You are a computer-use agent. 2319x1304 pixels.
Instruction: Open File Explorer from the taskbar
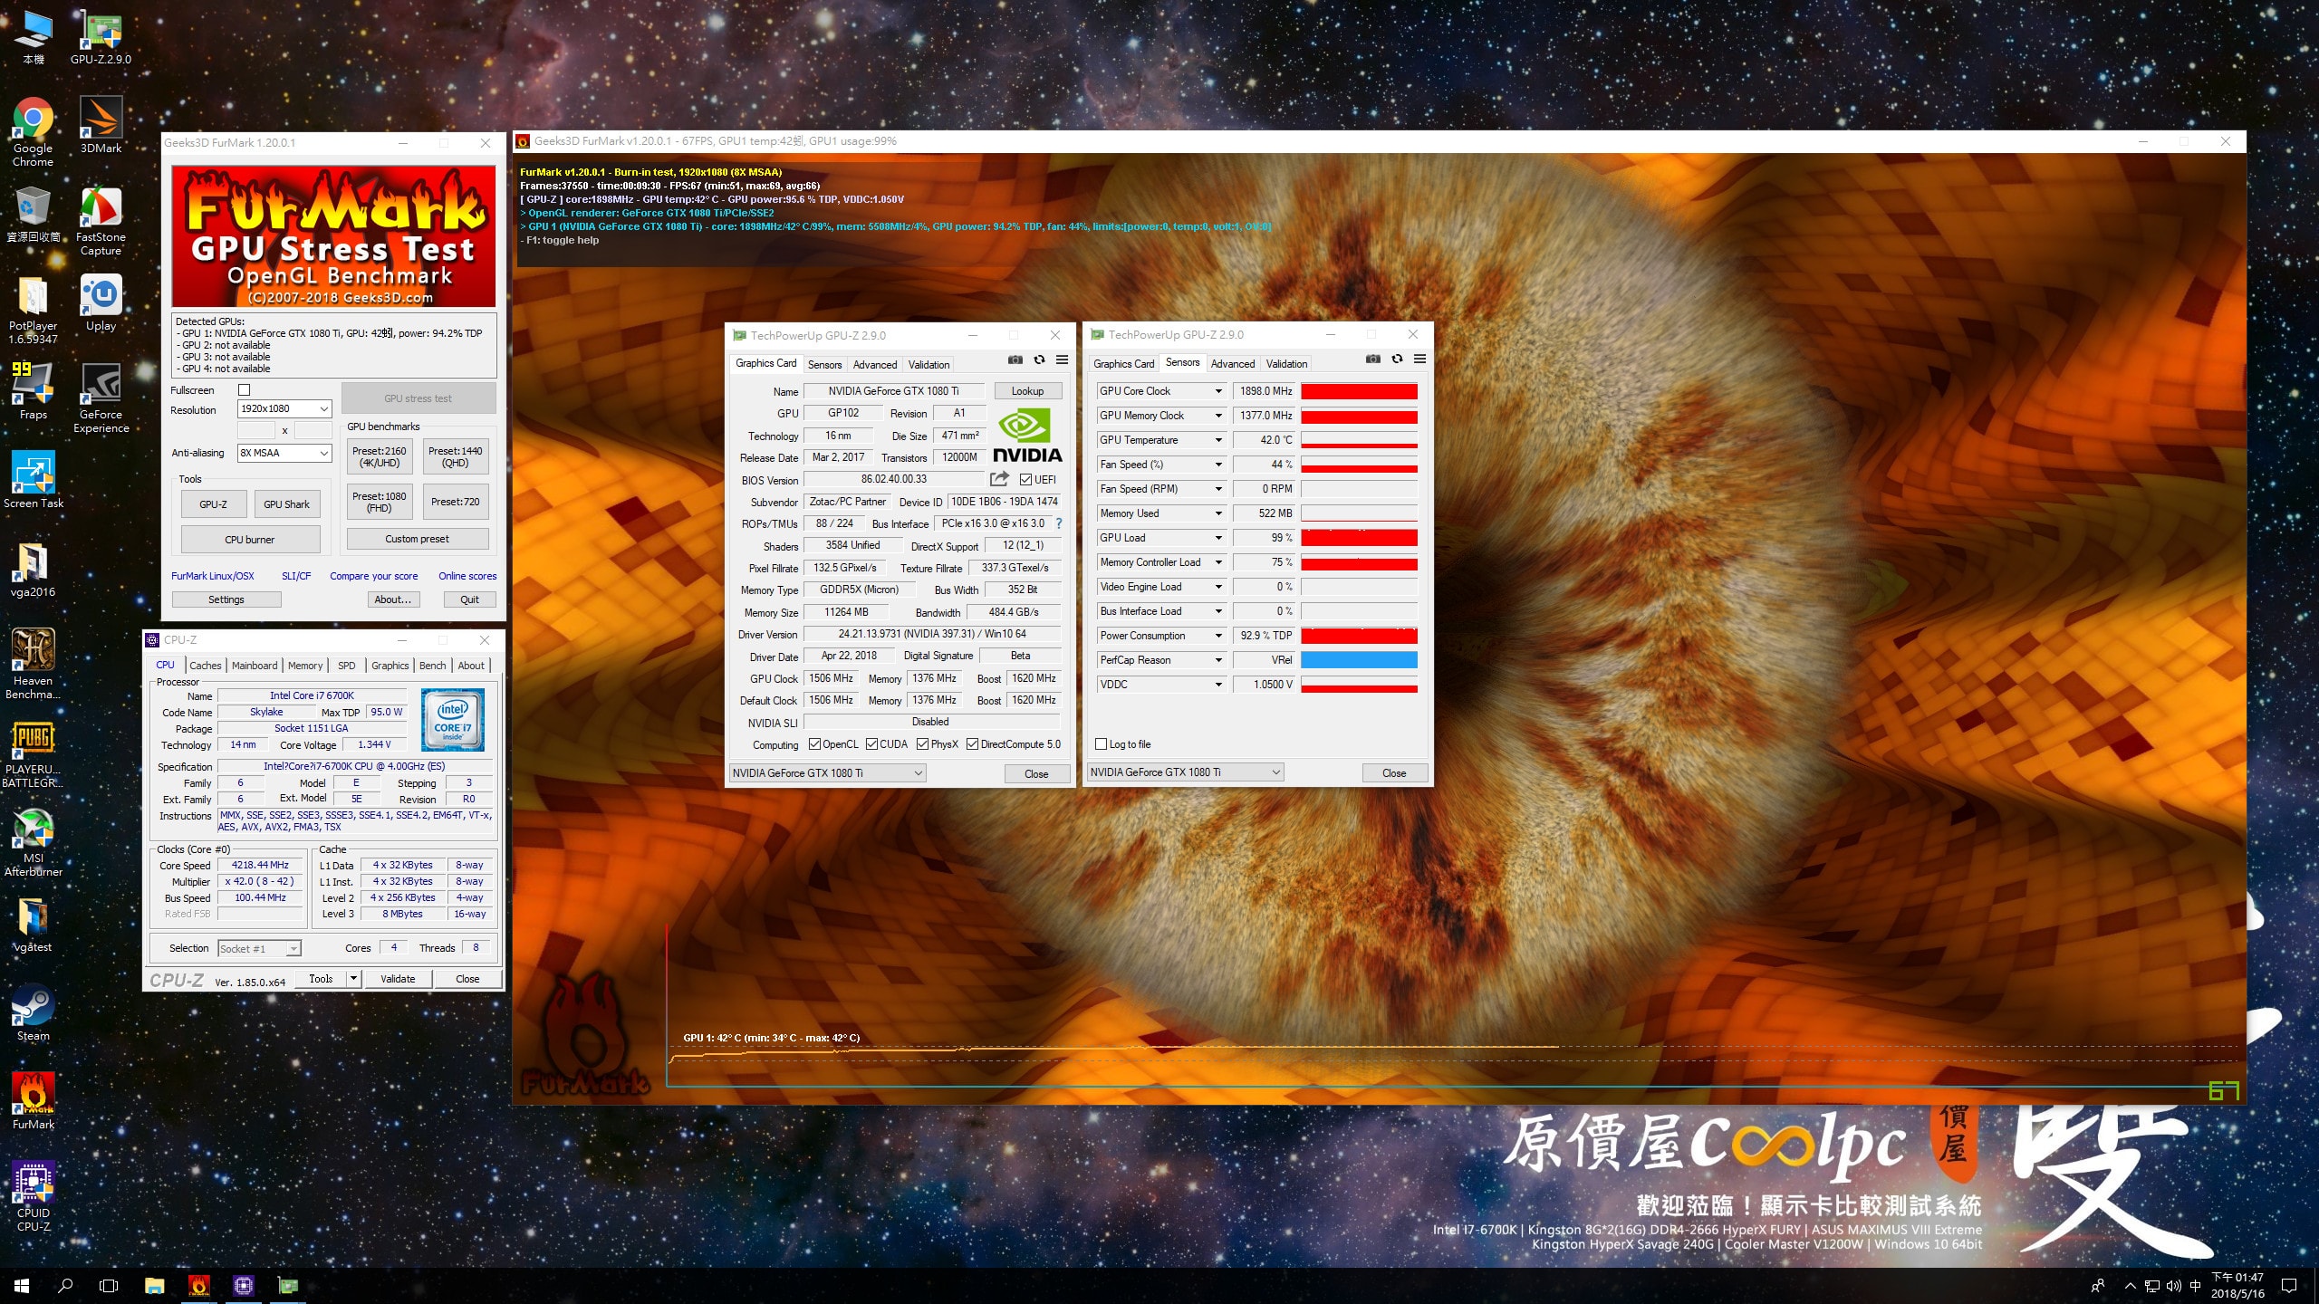click(x=154, y=1285)
